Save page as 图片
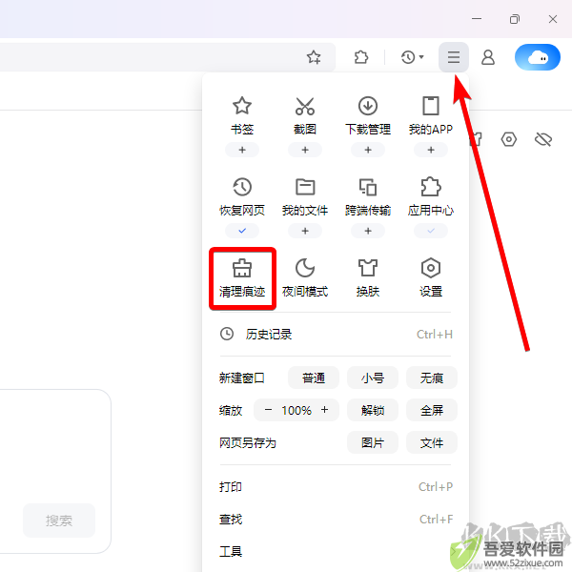572x572 pixels. pyautogui.click(x=373, y=442)
